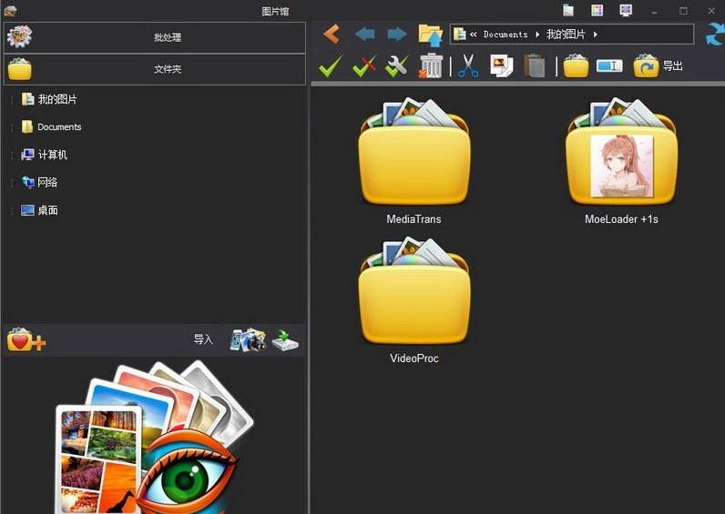Open the MoeLoader +1s folder
The image size is (725, 514).
click(621, 152)
